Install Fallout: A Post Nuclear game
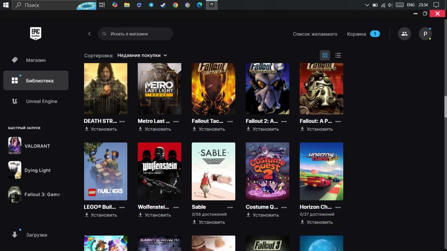Screen dimensions: 447x251 coord(317,129)
